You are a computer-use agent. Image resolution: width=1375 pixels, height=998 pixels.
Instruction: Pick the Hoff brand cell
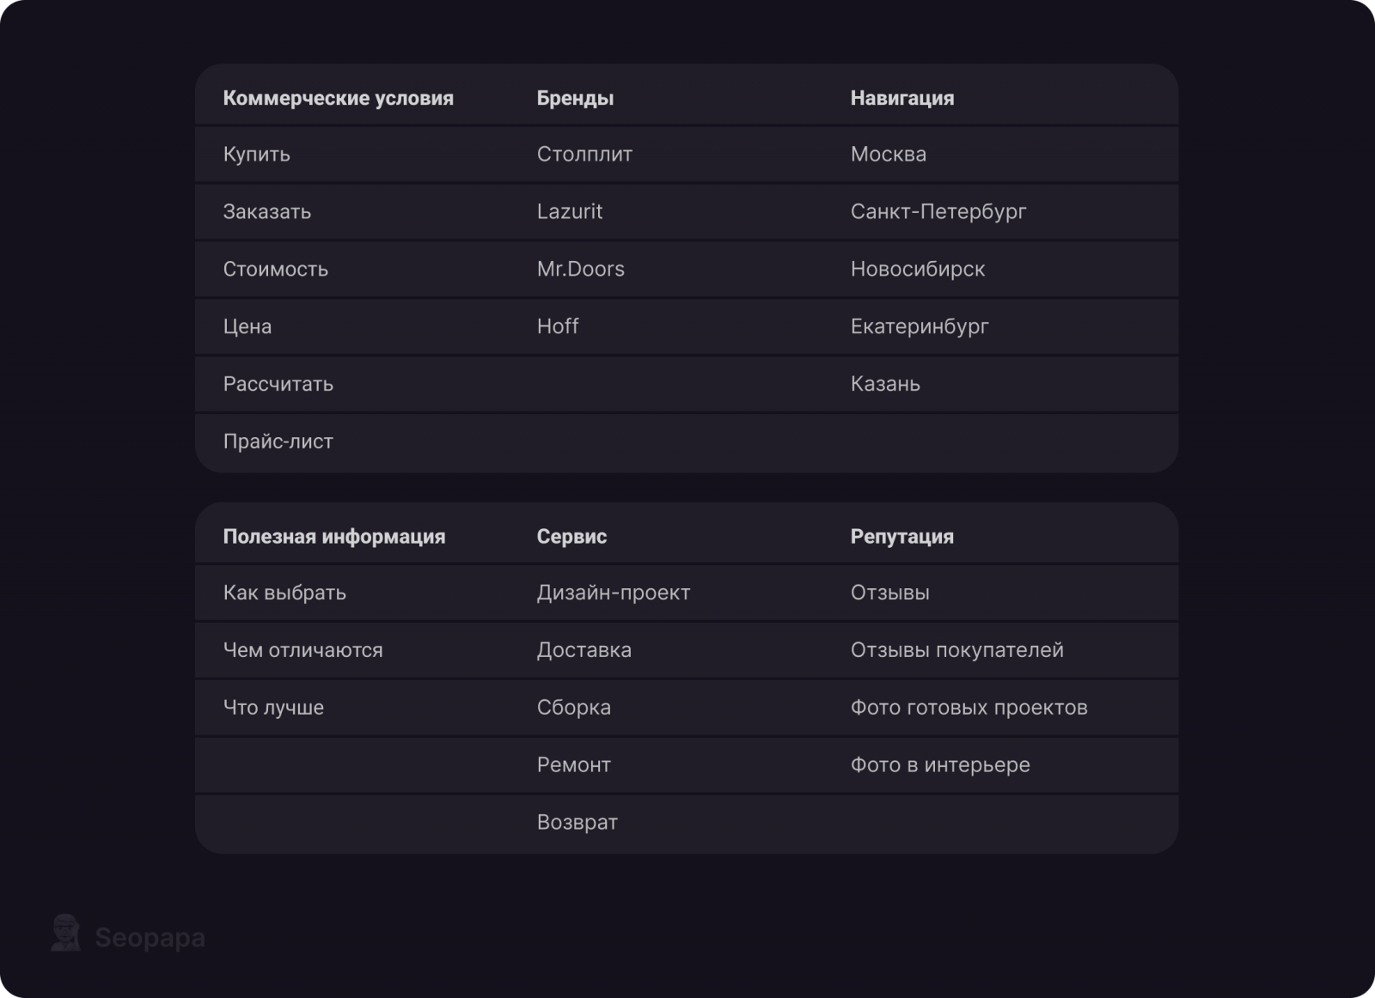(x=558, y=326)
